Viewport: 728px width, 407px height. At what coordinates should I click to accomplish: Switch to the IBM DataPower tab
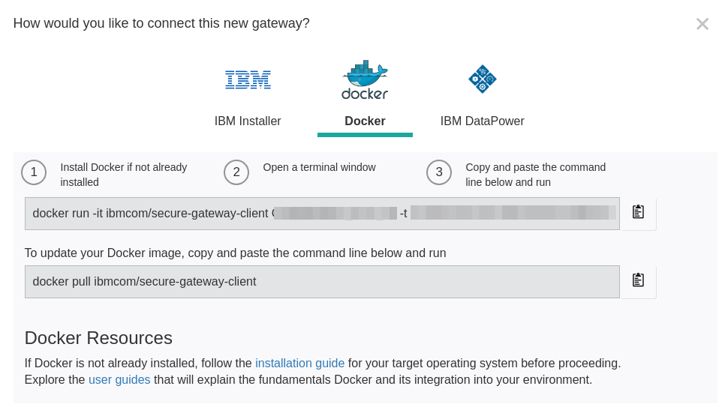pos(482,121)
